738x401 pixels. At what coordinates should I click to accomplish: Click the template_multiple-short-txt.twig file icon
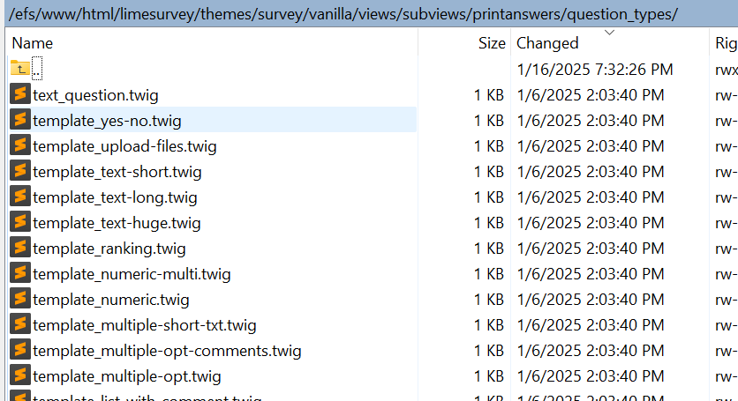[20, 324]
